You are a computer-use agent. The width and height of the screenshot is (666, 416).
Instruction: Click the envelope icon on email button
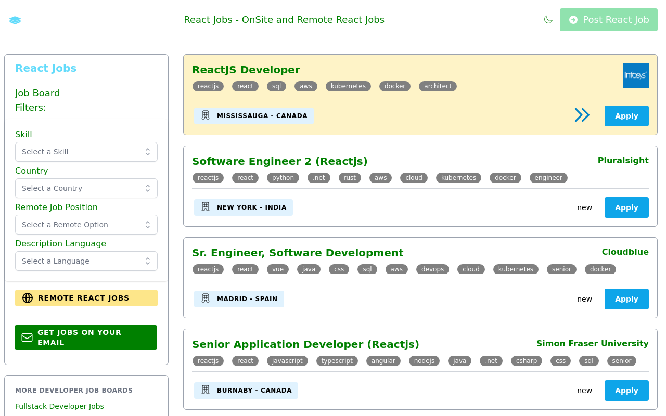click(27, 337)
